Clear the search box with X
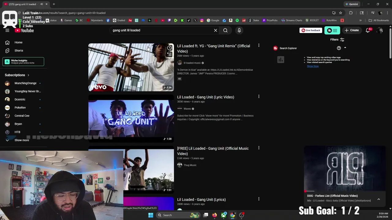Image resolution: width=392 pixels, height=220 pixels. point(216,30)
